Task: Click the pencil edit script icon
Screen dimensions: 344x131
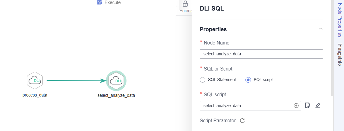Action: point(318,106)
